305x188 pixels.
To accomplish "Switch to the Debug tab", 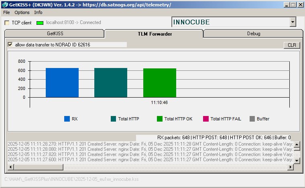I will click(x=253, y=34).
